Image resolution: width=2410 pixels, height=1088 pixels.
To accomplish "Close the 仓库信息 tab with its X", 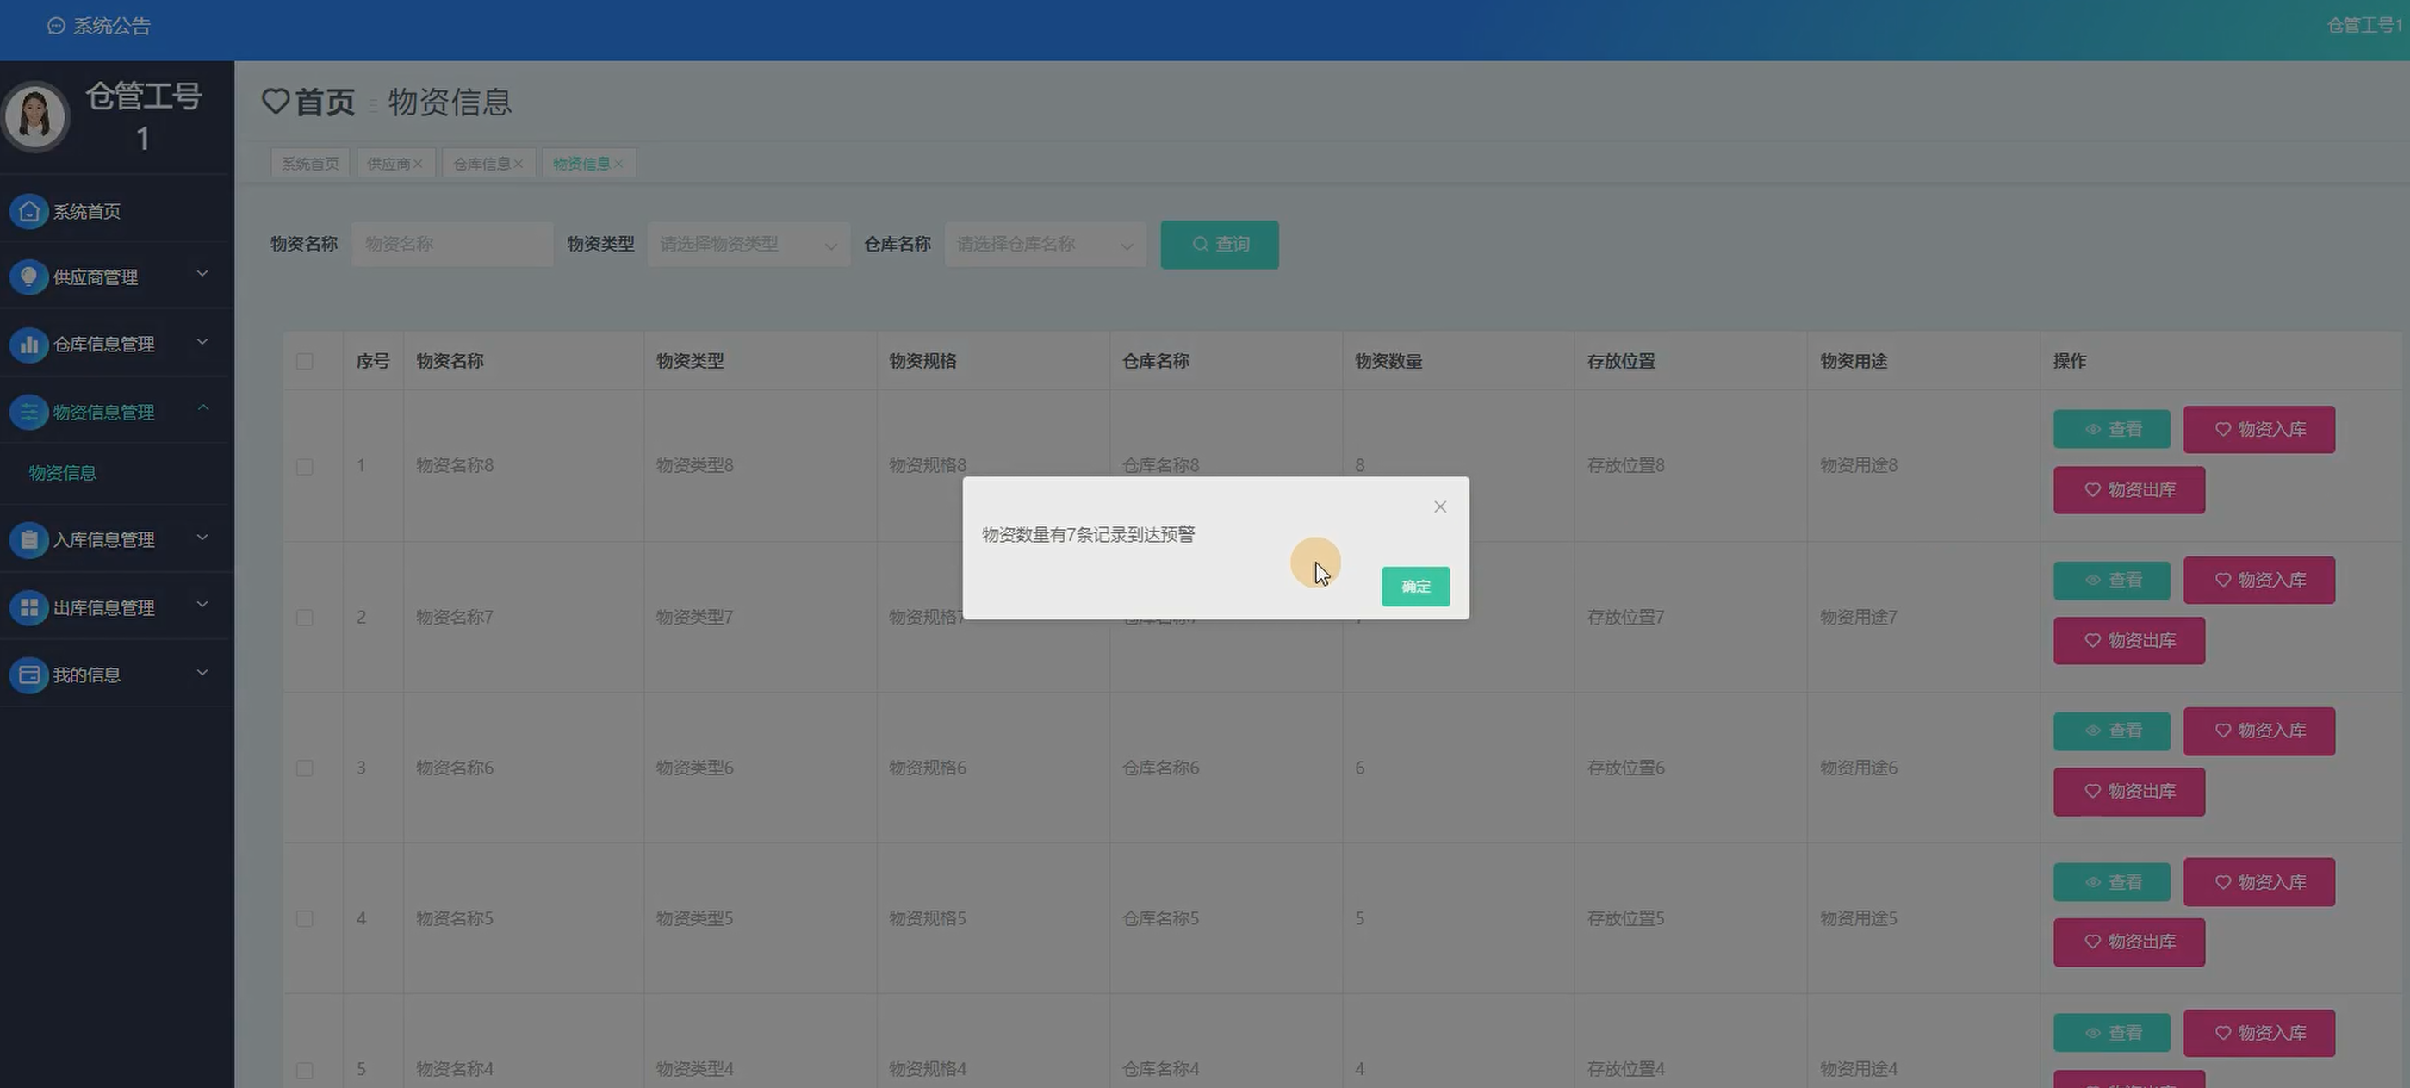I will coord(519,164).
